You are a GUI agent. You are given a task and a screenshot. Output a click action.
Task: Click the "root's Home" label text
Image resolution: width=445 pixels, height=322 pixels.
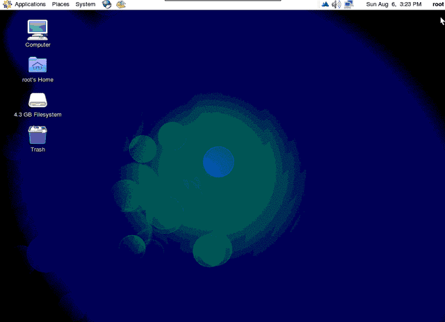38,80
